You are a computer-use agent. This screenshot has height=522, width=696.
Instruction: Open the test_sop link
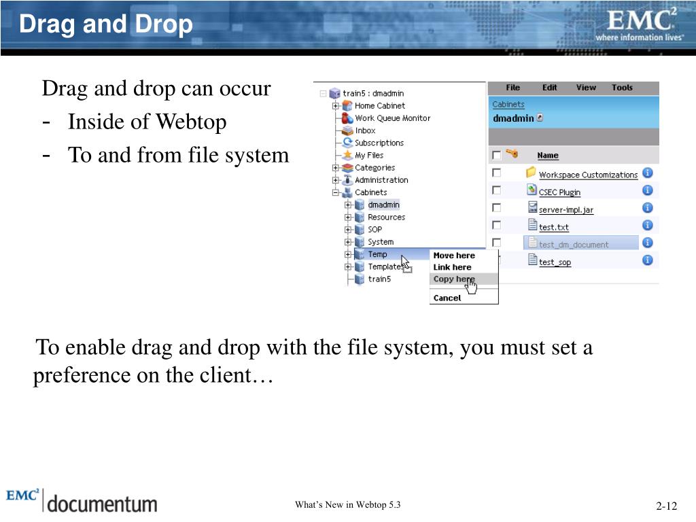pyautogui.click(x=555, y=262)
